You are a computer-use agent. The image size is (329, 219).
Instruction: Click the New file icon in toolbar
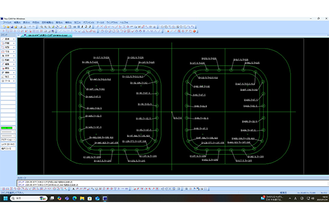point(4,27)
